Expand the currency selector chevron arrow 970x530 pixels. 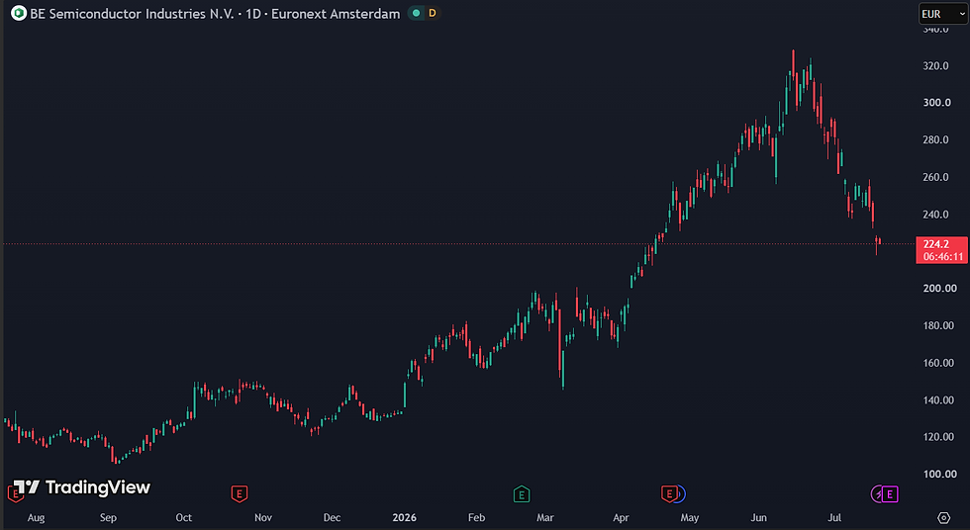coord(962,14)
